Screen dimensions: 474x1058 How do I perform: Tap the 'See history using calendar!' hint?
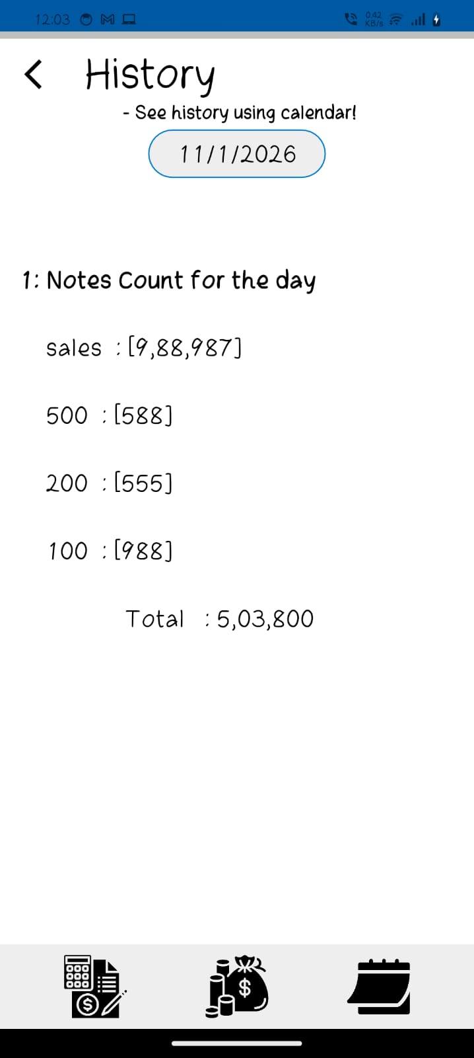[x=239, y=112]
